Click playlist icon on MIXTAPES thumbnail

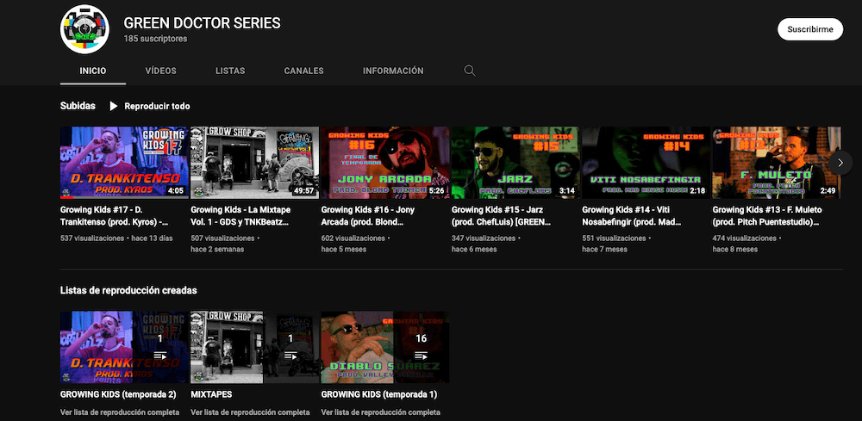point(290,356)
